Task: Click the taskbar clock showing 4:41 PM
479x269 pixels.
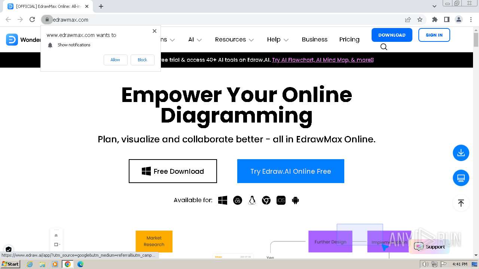Action: [460, 264]
